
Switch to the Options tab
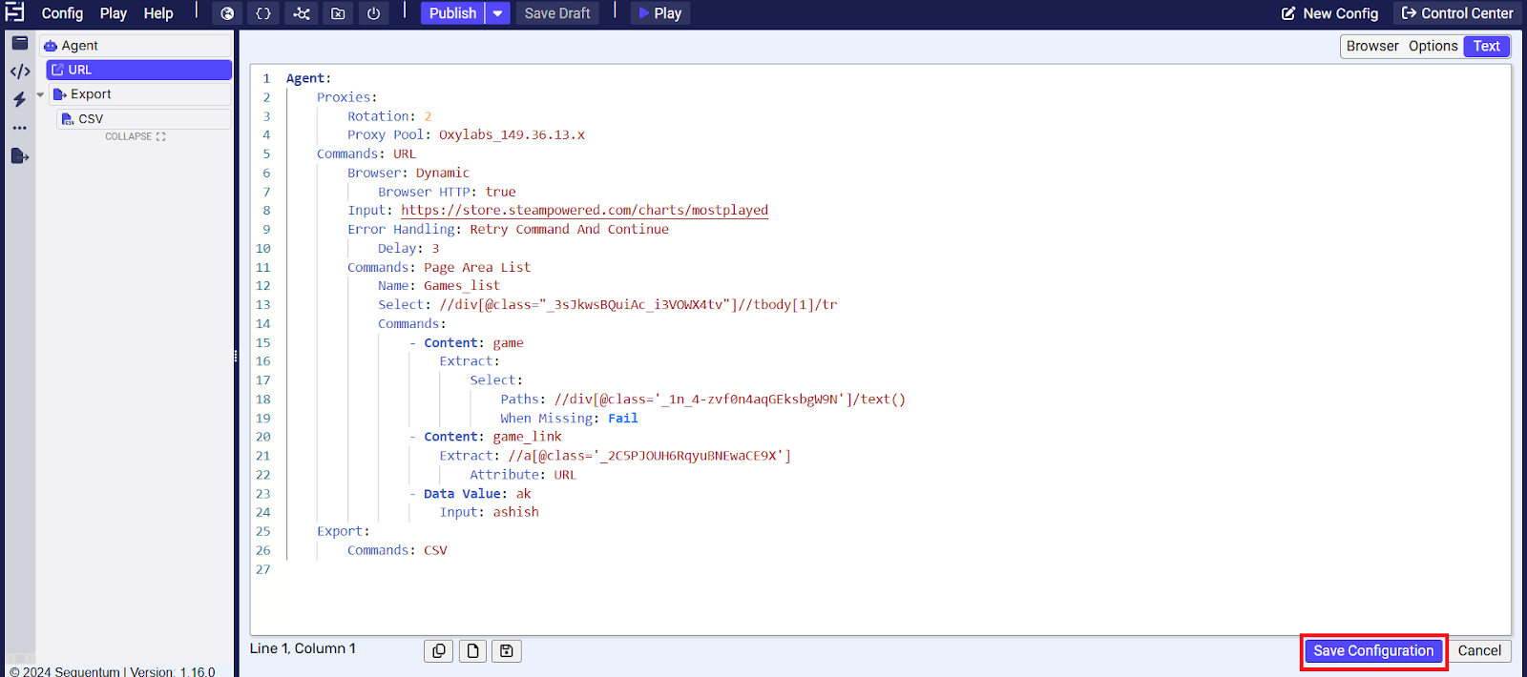pyautogui.click(x=1433, y=46)
